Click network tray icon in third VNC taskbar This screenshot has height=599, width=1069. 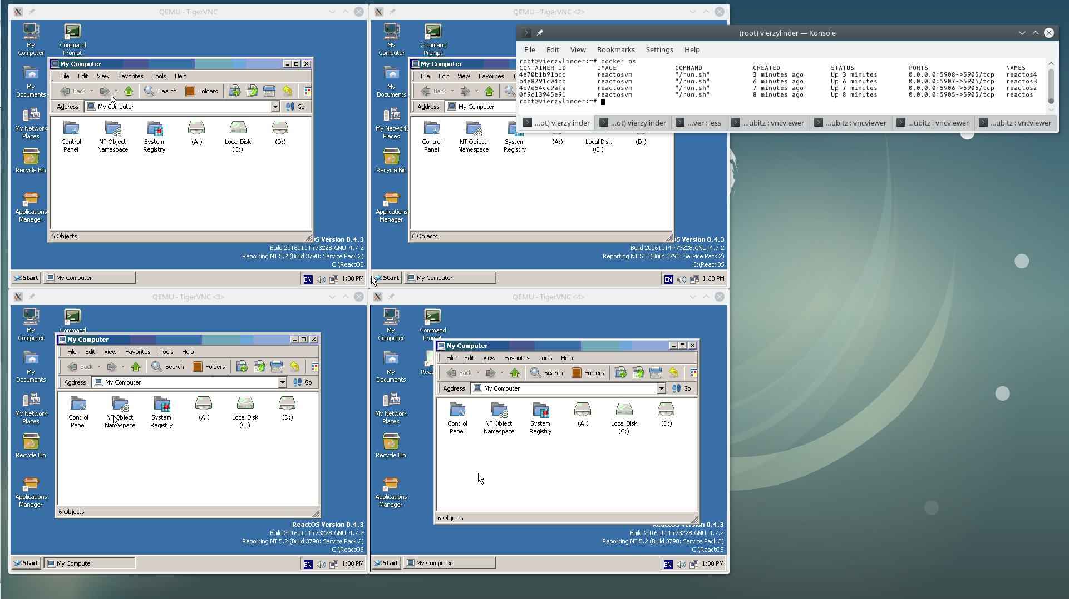(x=334, y=564)
